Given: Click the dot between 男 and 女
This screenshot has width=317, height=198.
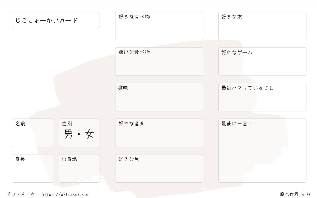Looking at the screenshot, I should [79, 135].
